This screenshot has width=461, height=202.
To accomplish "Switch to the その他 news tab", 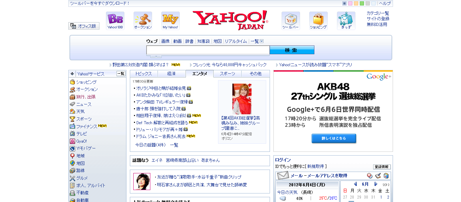I will (x=256, y=74).
